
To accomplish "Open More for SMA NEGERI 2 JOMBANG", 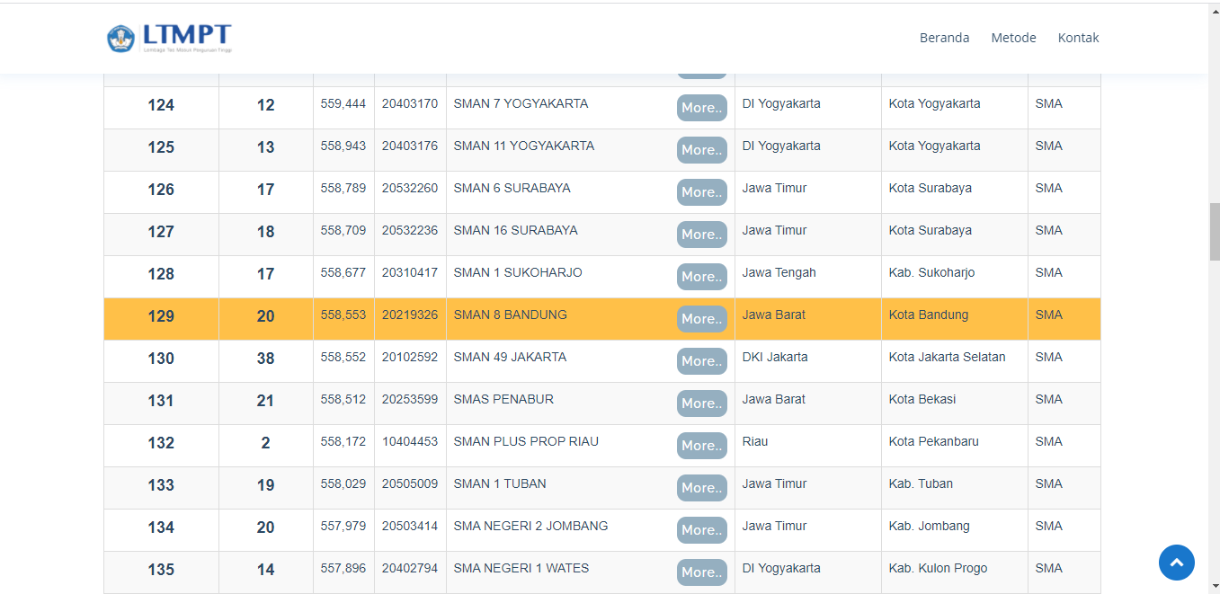I will click(x=702, y=530).
